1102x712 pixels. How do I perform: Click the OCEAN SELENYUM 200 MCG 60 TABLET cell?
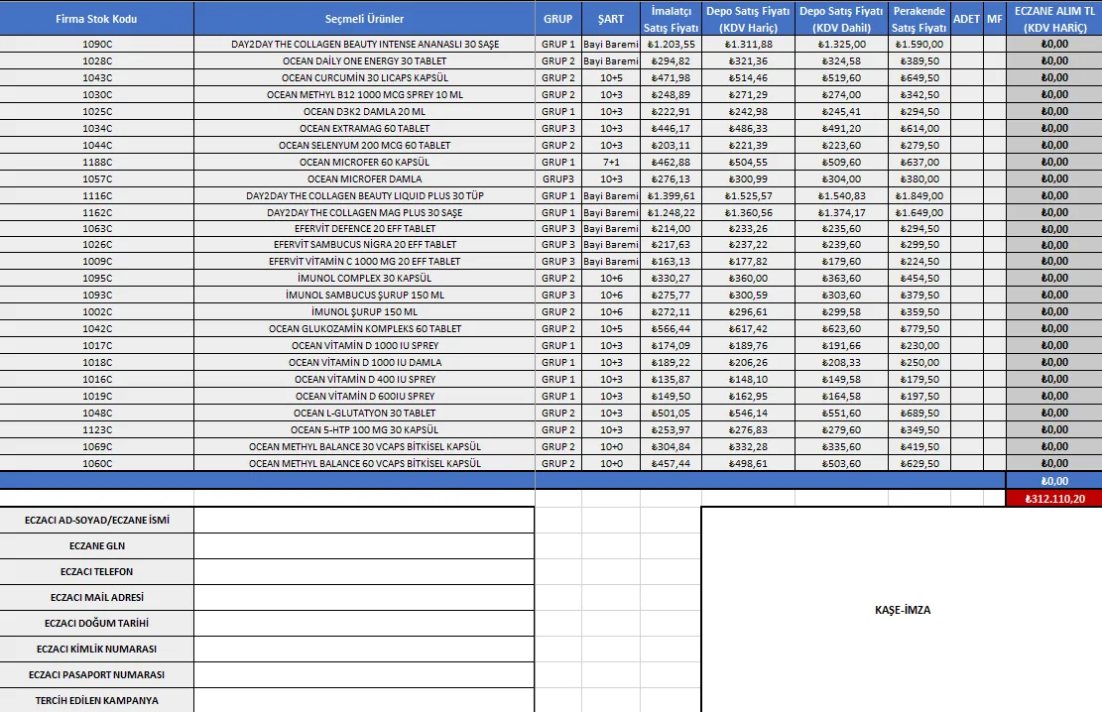click(x=364, y=145)
